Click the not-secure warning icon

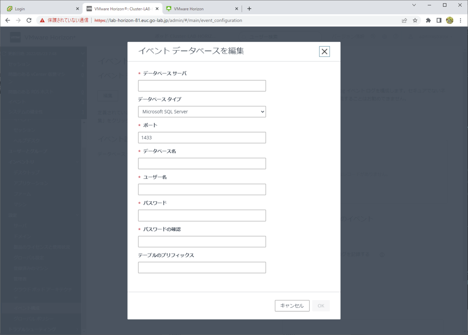pyautogui.click(x=43, y=20)
